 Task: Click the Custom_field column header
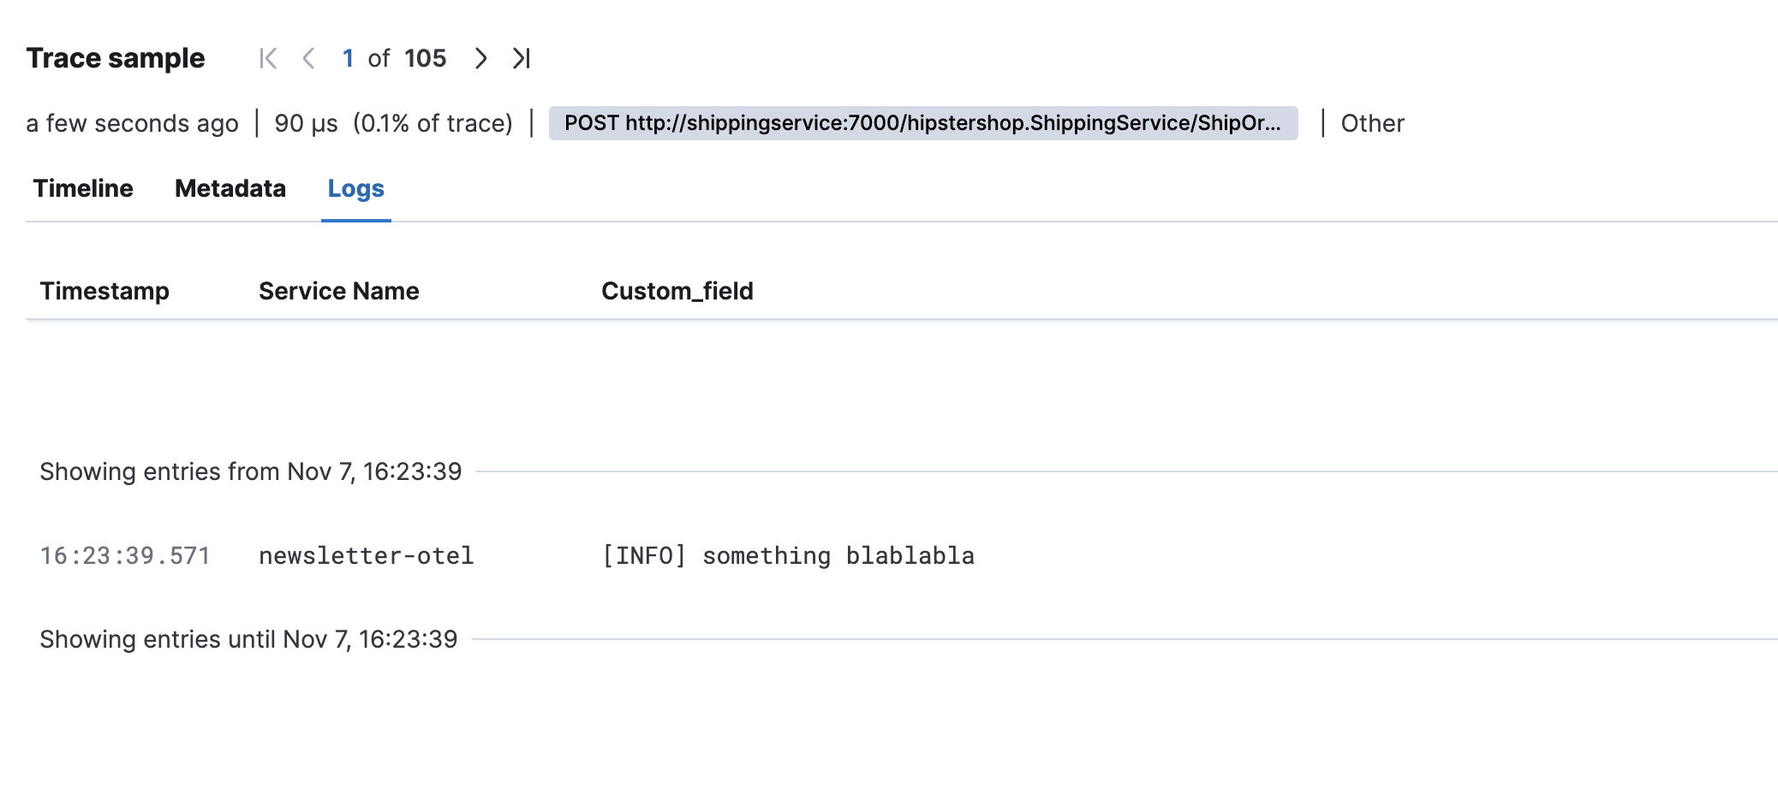[677, 291]
